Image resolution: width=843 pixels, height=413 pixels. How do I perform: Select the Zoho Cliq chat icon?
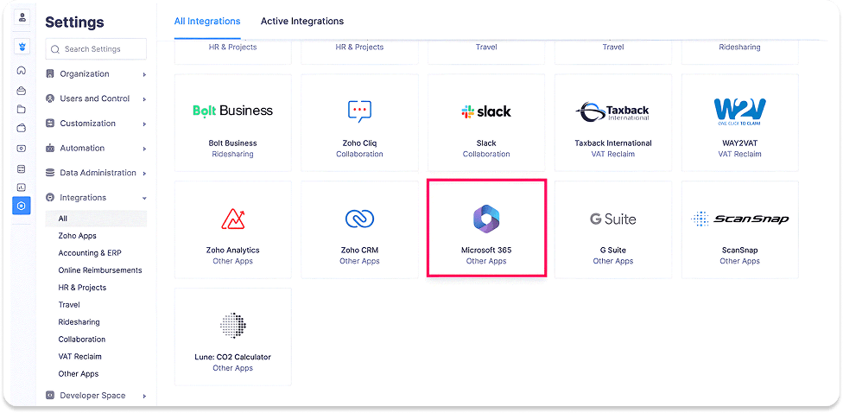click(x=359, y=111)
